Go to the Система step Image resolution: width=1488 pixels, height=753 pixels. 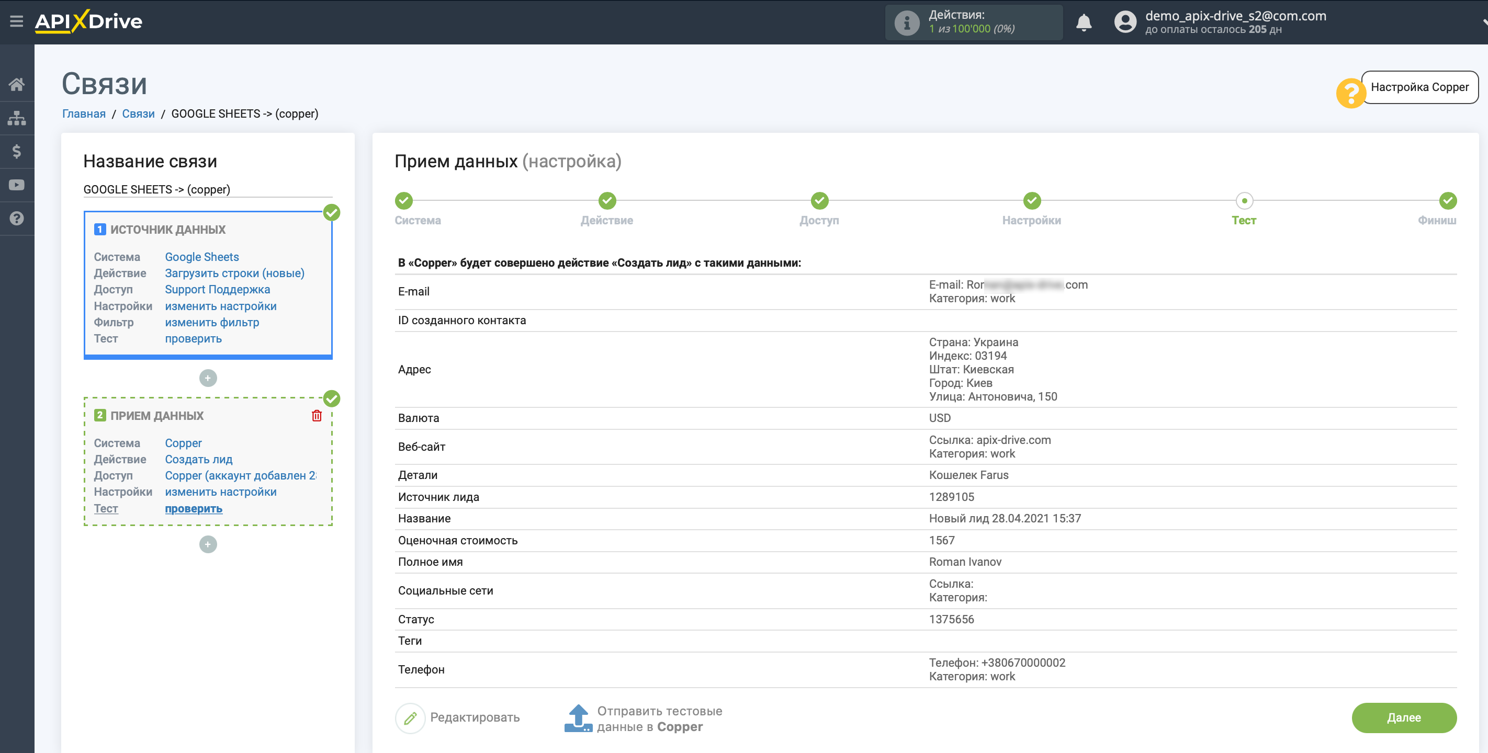[404, 201]
